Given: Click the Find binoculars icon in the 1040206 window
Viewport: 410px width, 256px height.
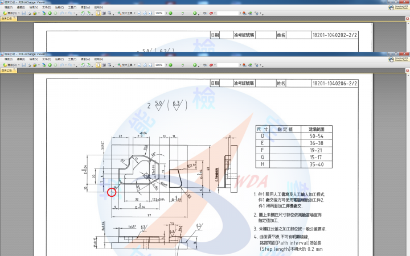Looking at the screenshot, I should [x=205, y=65].
